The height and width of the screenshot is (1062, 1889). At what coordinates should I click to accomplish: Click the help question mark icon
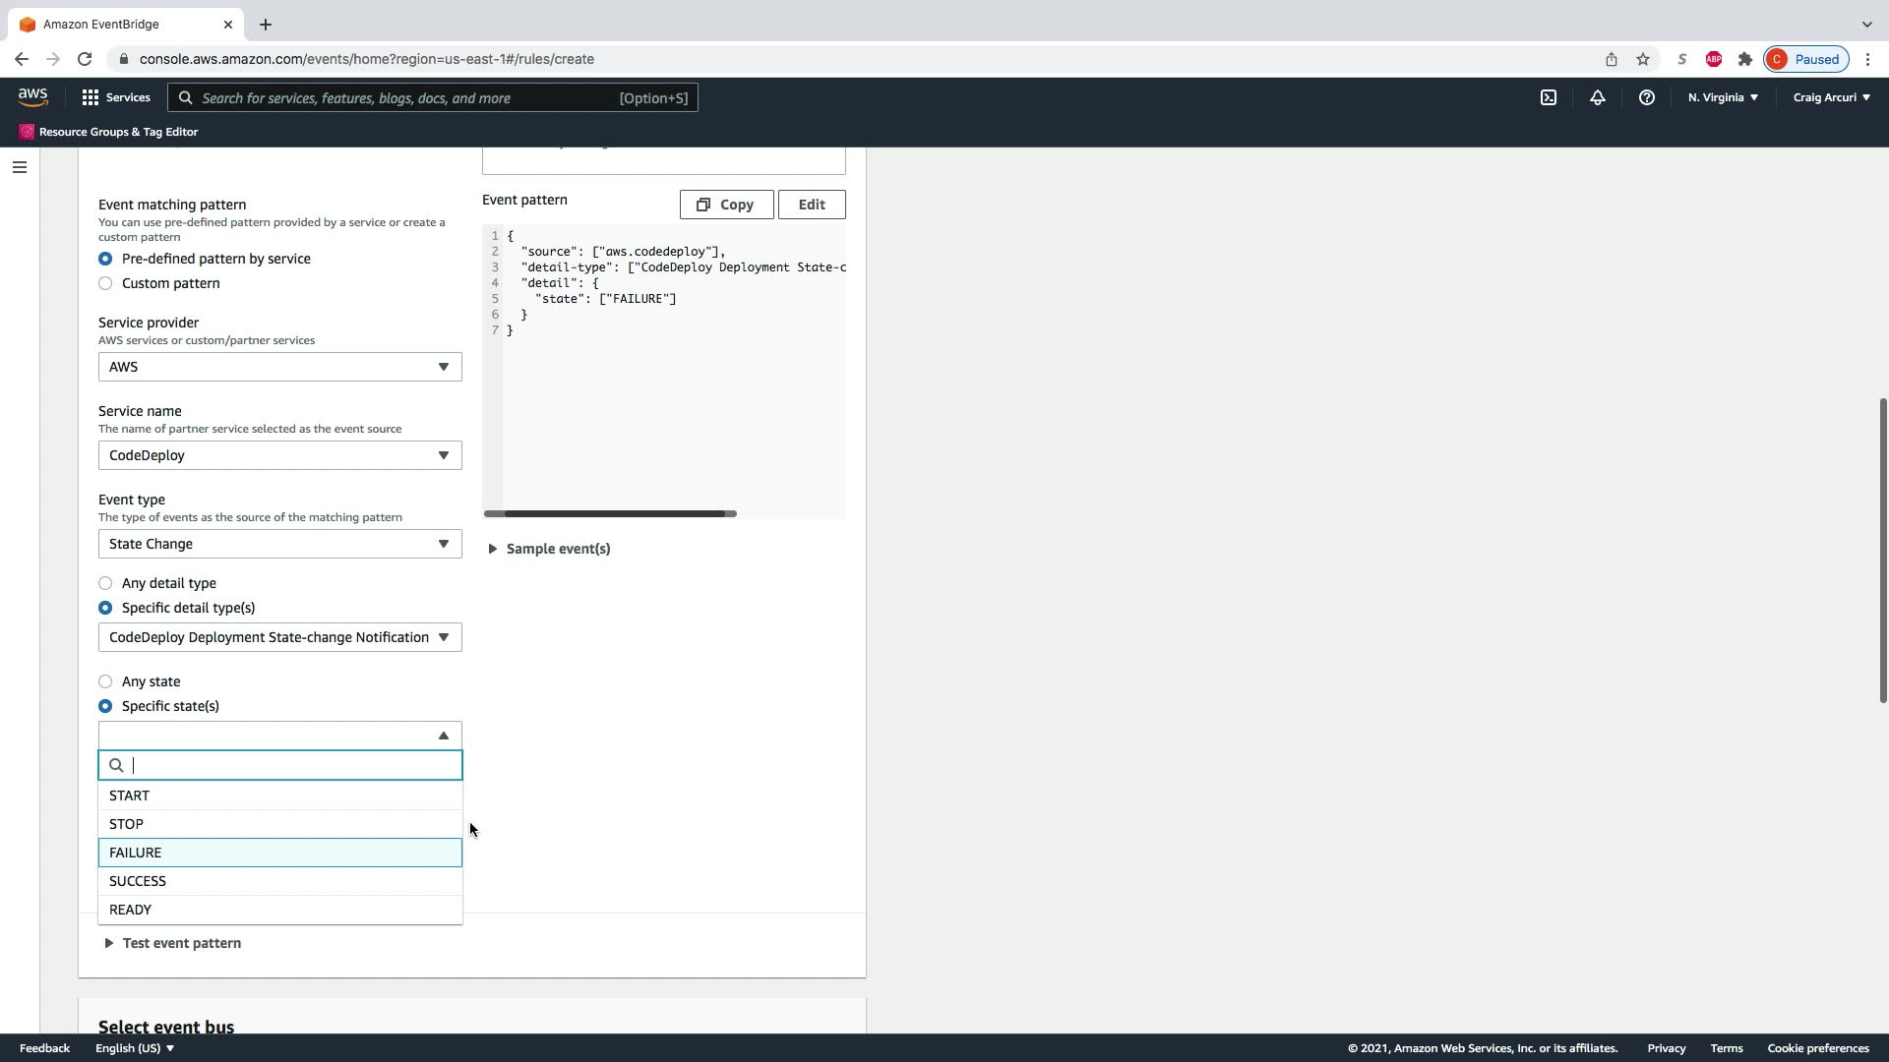pos(1646,97)
